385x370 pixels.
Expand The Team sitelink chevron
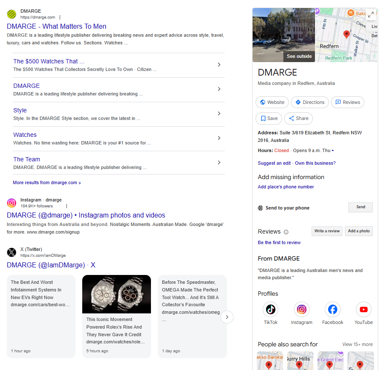[x=219, y=162]
